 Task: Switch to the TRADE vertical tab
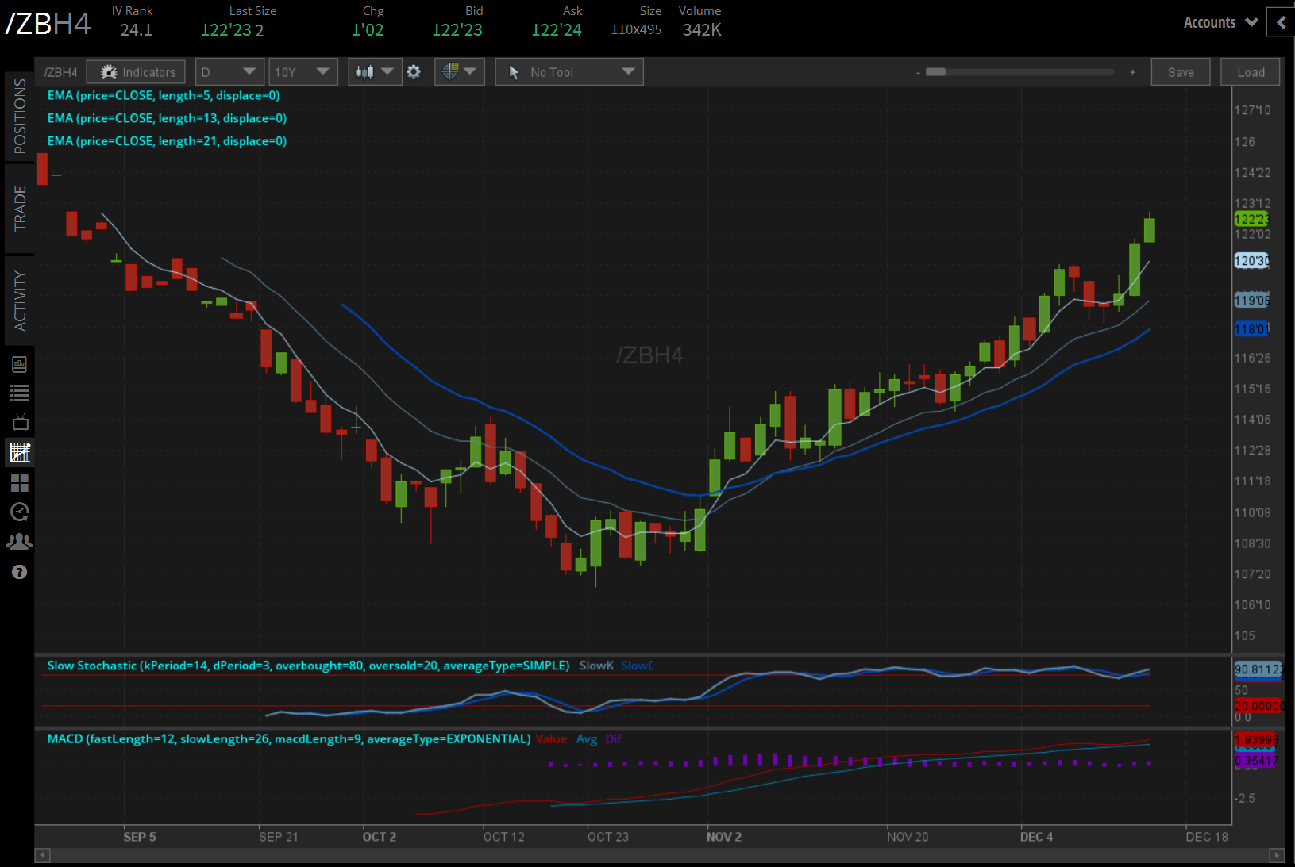tap(20, 209)
